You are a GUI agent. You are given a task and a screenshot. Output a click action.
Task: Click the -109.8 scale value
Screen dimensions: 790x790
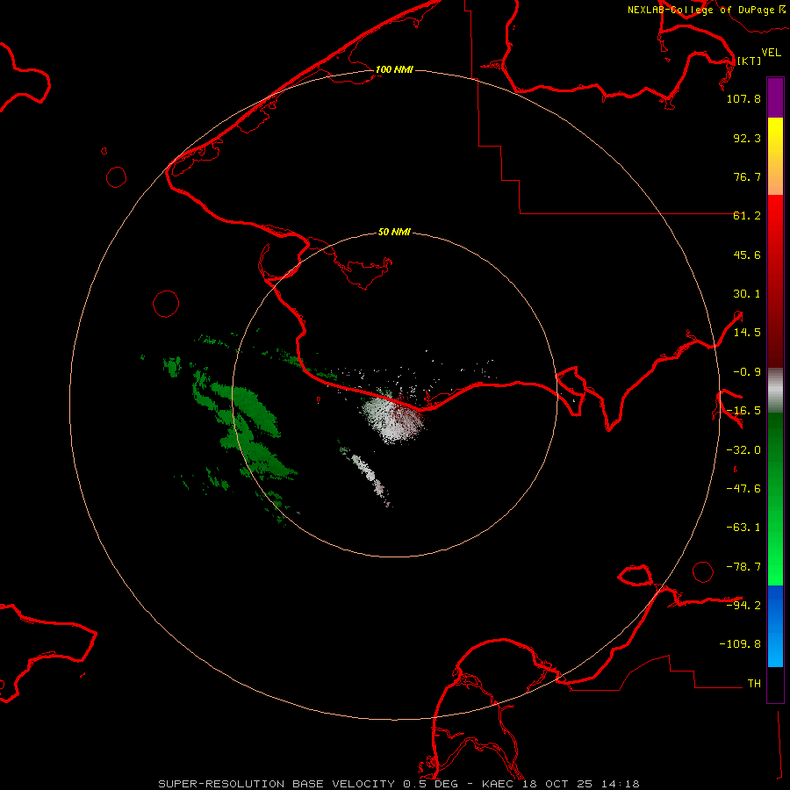[740, 644]
